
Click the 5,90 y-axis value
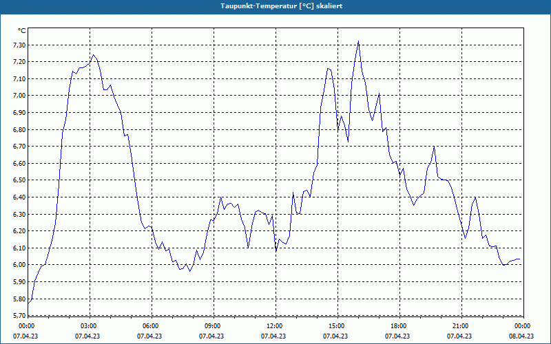(19, 282)
